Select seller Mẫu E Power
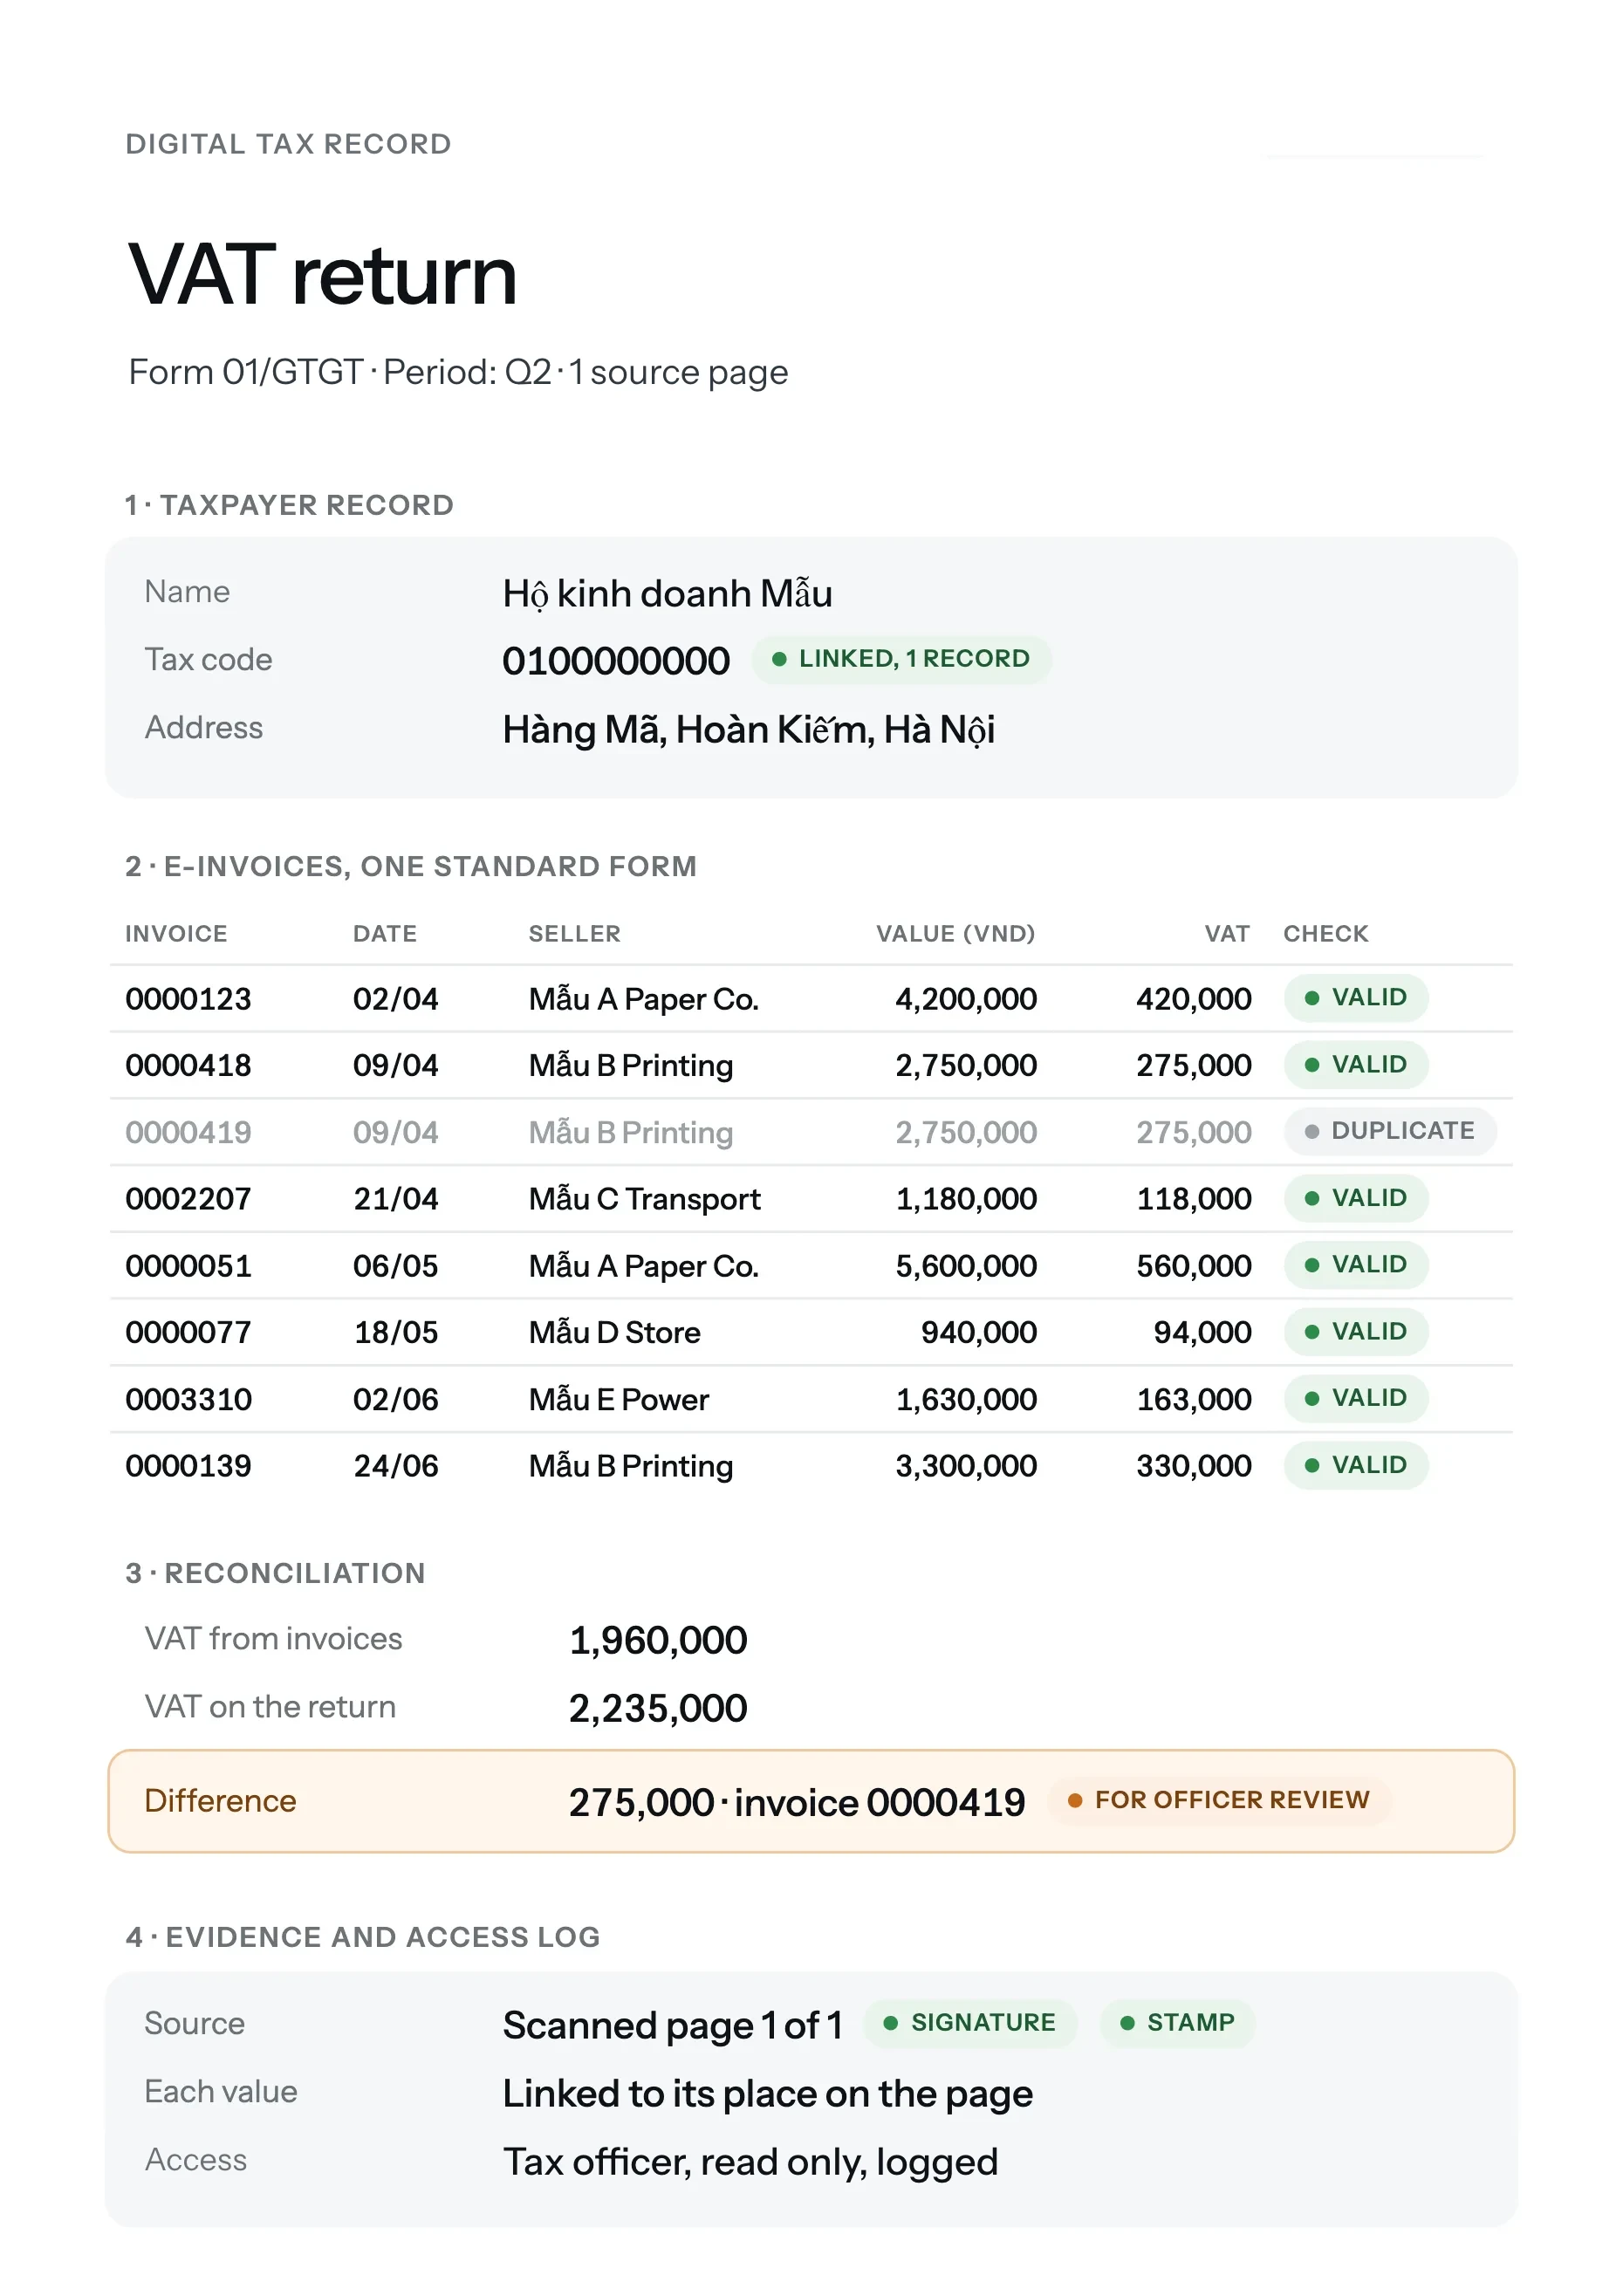 (618, 1399)
